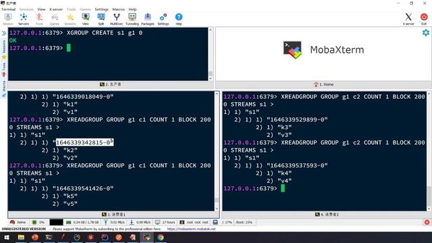Click the XGROUP CREATE s1 g1 0 command

pos(105,33)
